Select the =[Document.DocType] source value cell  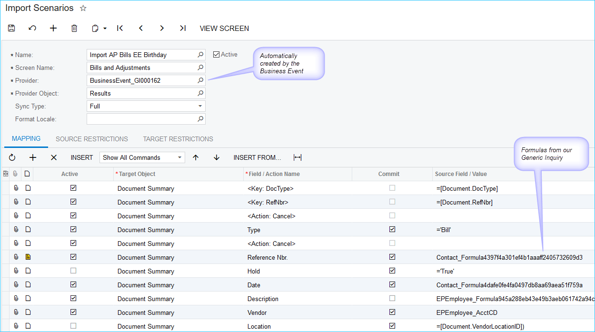tap(514, 188)
